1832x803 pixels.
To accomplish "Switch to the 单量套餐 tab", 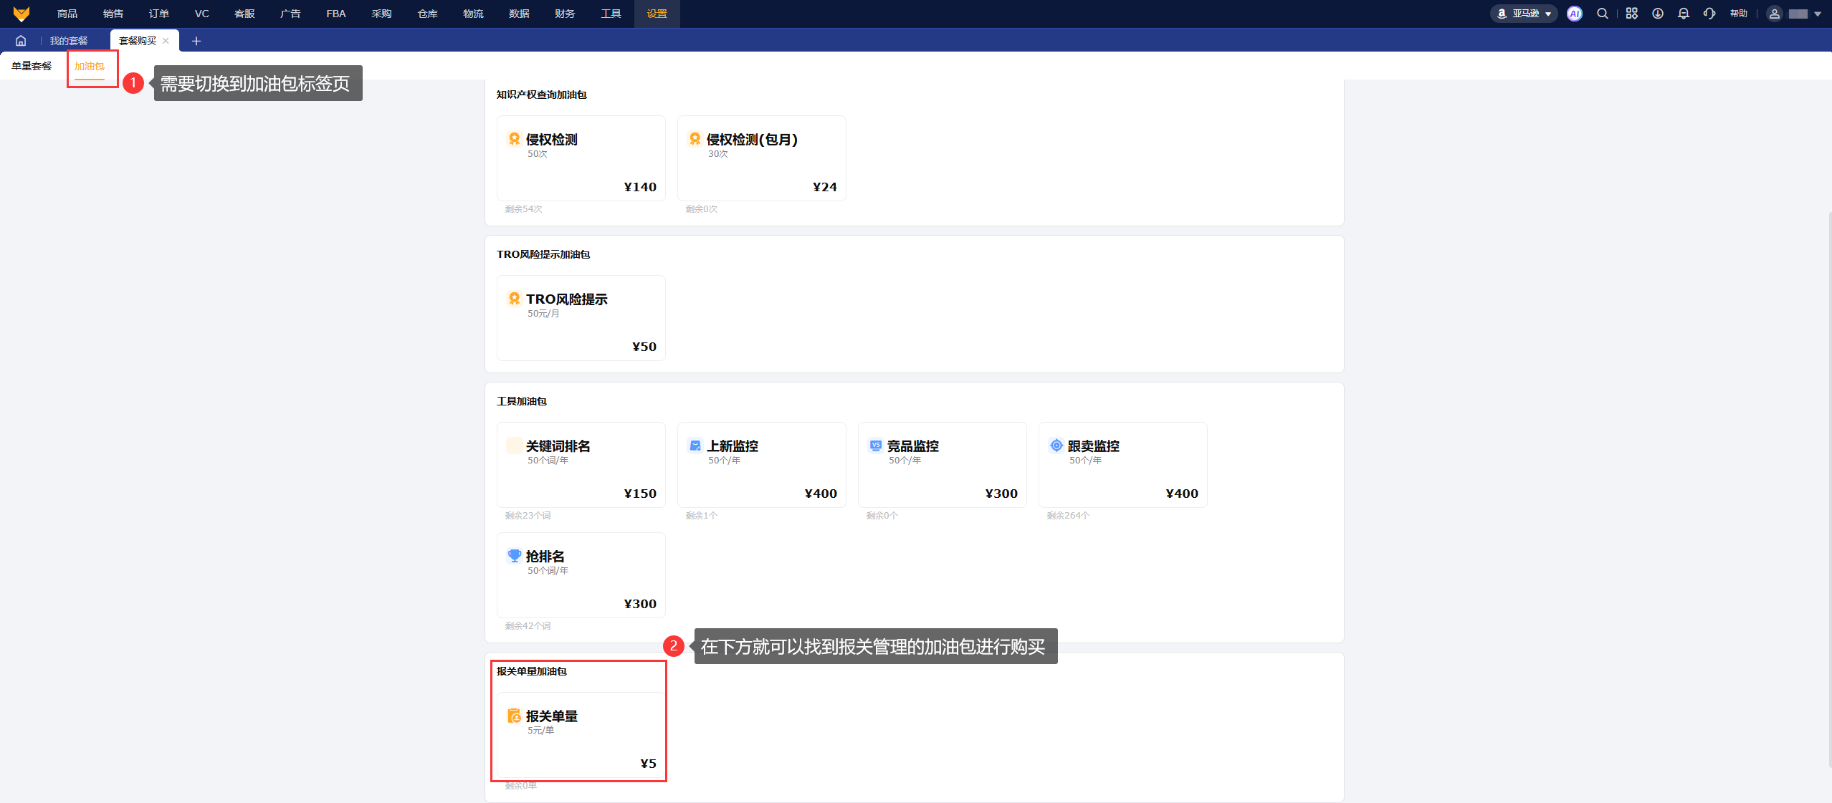I will tap(32, 66).
